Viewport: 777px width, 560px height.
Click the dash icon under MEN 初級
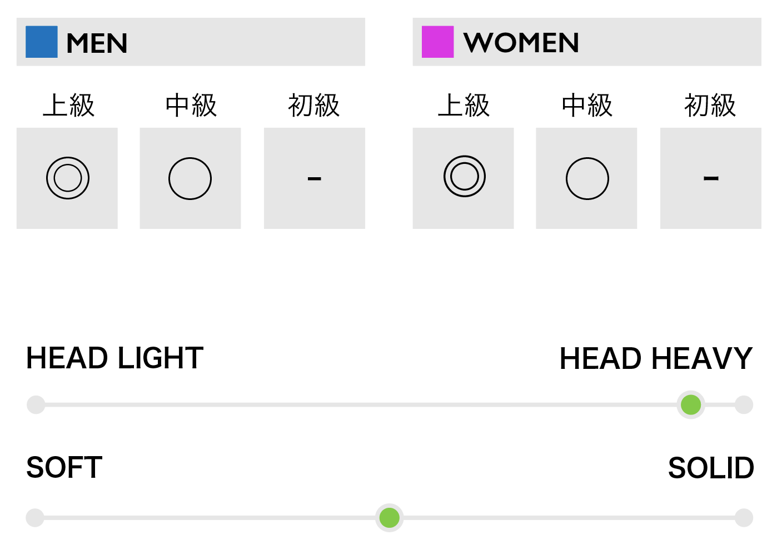[315, 178]
